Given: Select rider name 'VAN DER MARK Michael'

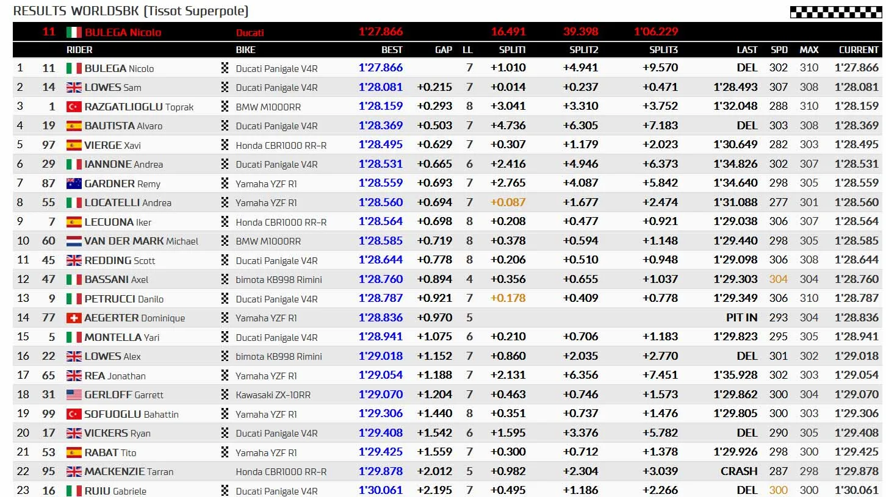Looking at the screenshot, I should 142,241.
